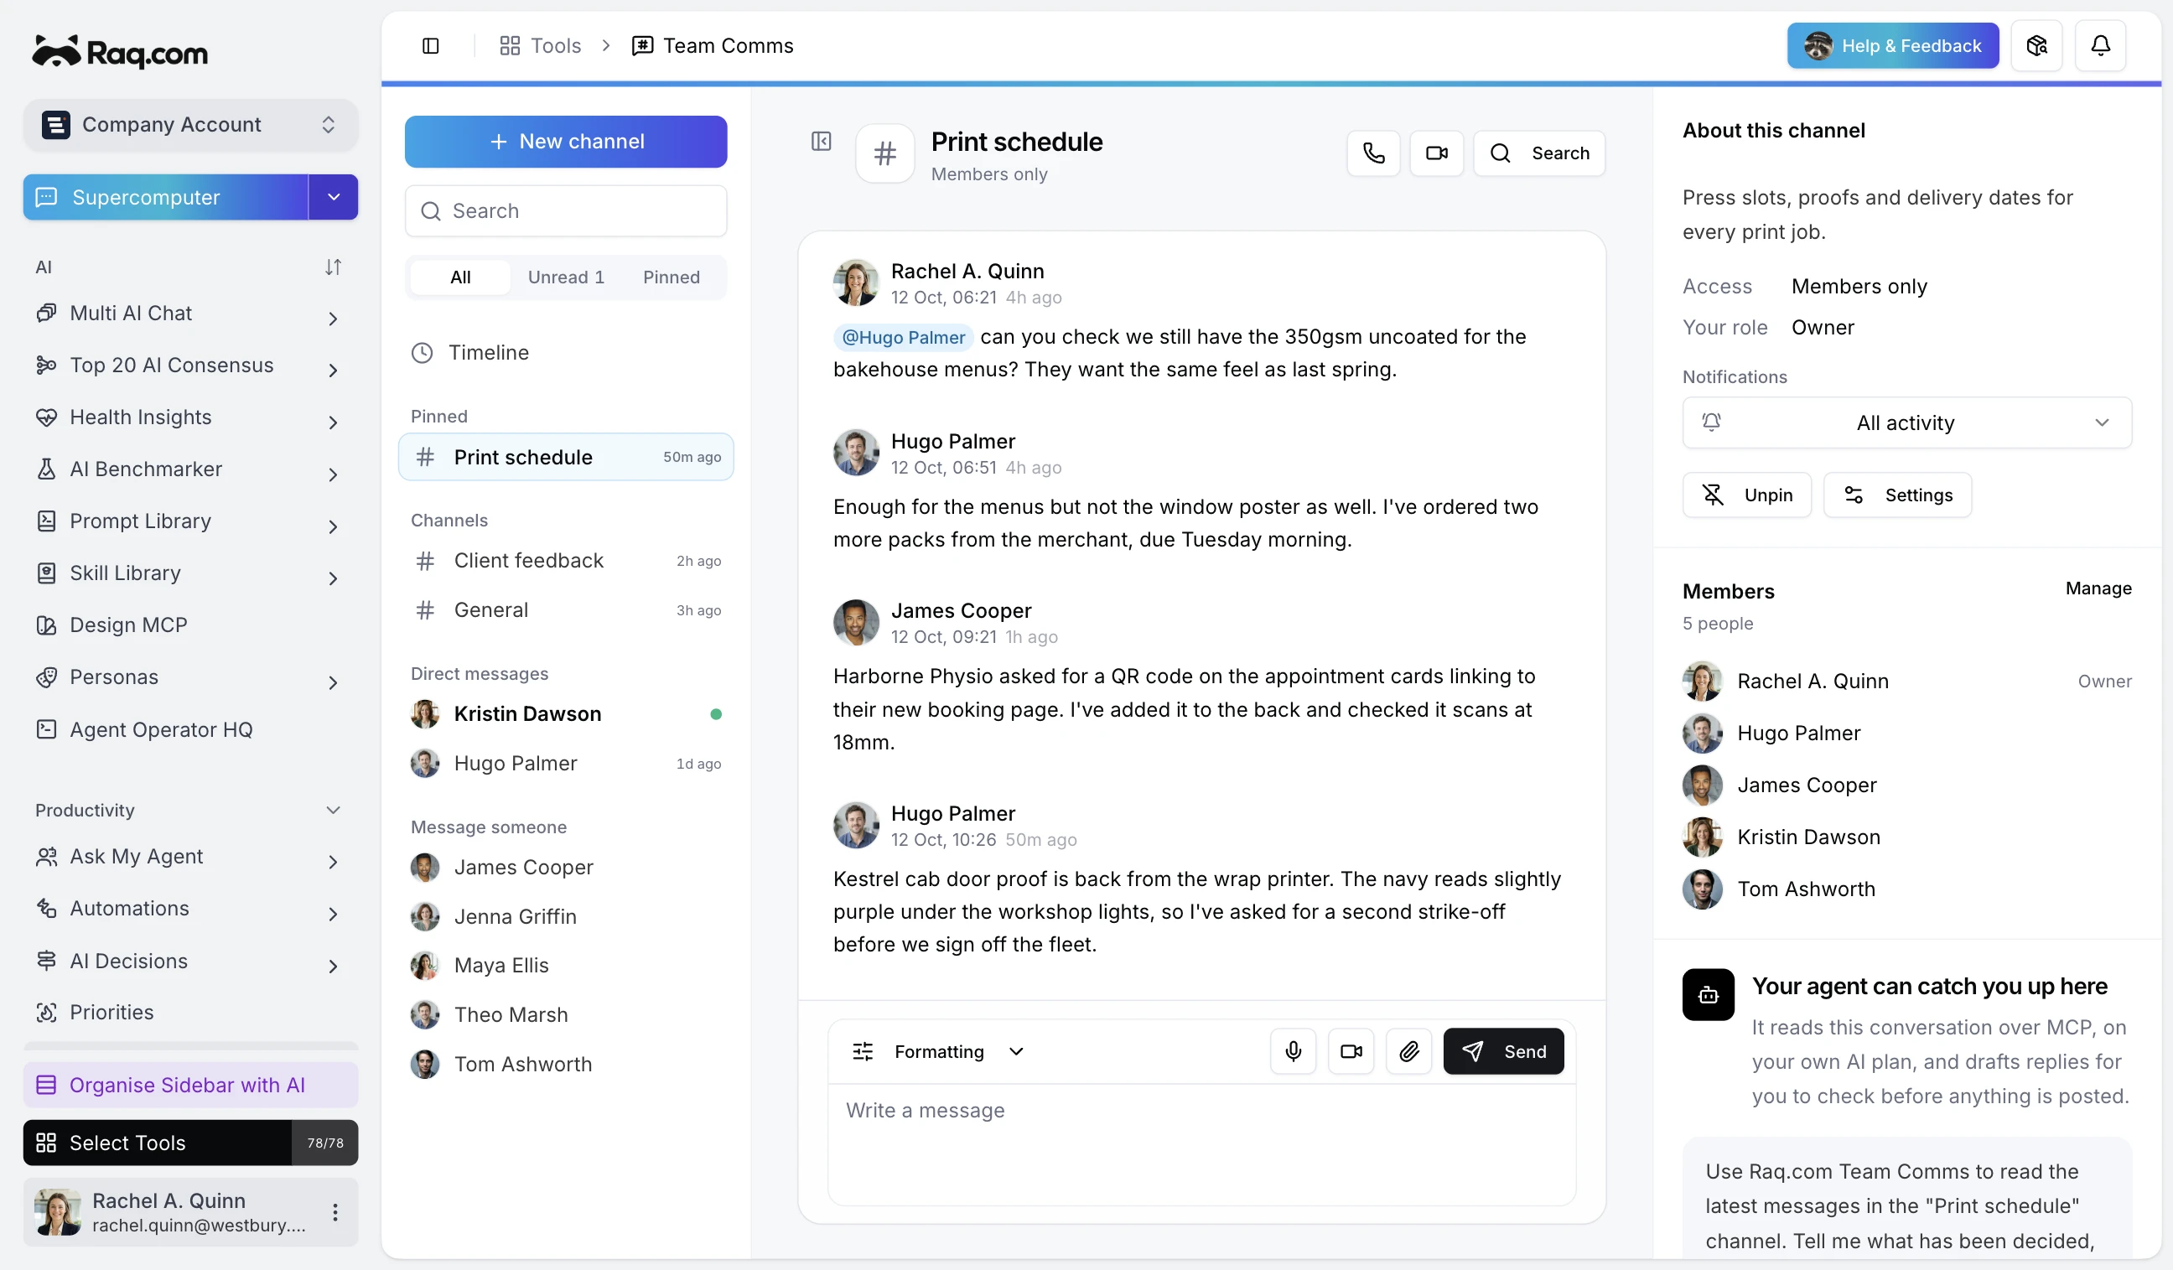Attach a file with the paperclip icon
The width and height of the screenshot is (2173, 1270).
[1408, 1051]
